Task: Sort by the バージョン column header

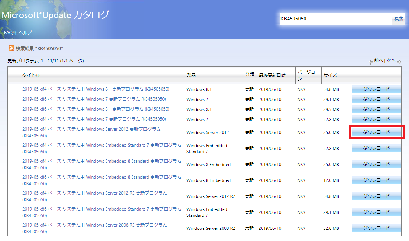Action: 306,75
